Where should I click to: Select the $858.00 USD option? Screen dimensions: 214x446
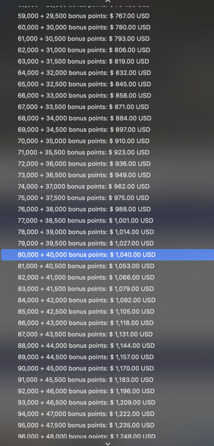point(107,95)
